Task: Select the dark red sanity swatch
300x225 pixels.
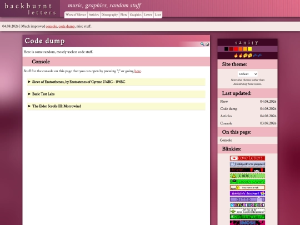Action: 231,49
